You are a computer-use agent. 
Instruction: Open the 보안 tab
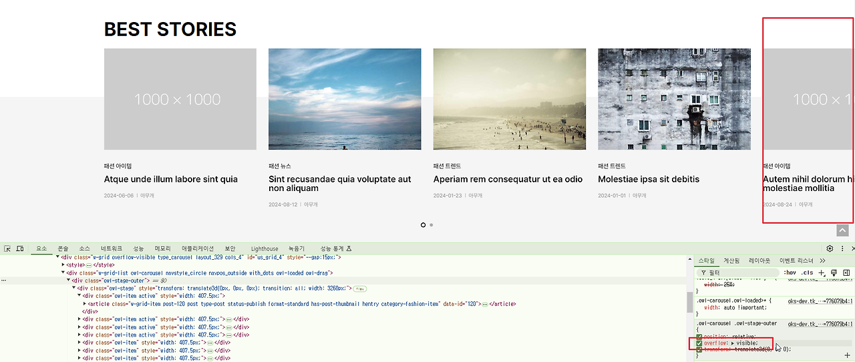[x=230, y=248]
